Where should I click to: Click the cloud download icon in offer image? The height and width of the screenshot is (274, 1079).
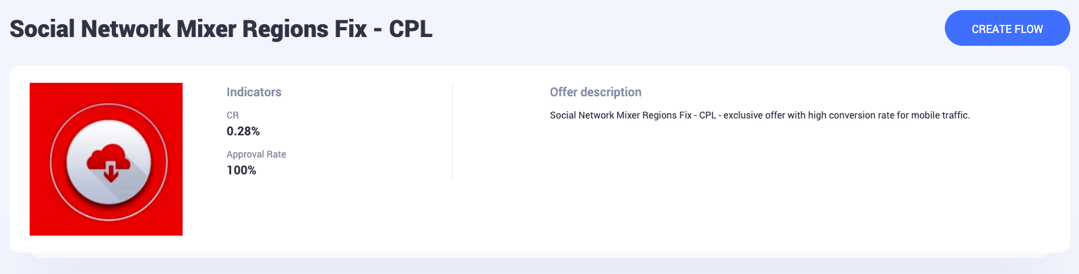(x=109, y=164)
